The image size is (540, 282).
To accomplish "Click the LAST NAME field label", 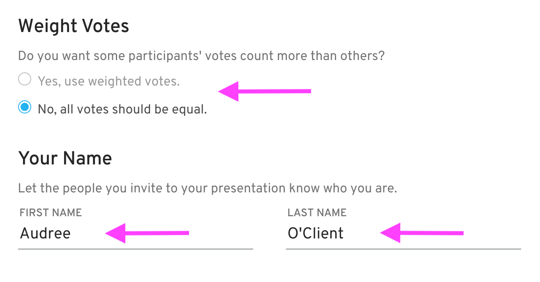I will click(x=316, y=213).
